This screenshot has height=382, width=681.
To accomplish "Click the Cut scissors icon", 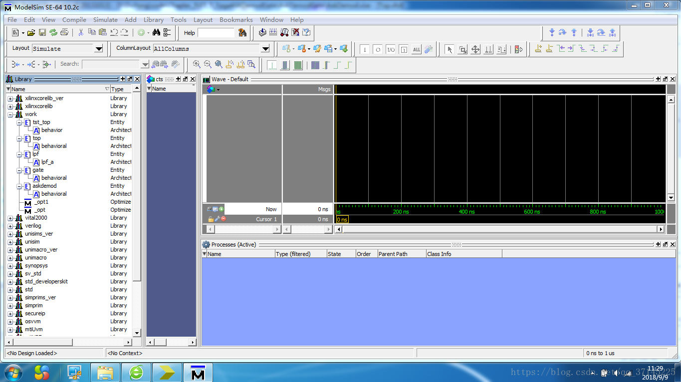I will (81, 32).
